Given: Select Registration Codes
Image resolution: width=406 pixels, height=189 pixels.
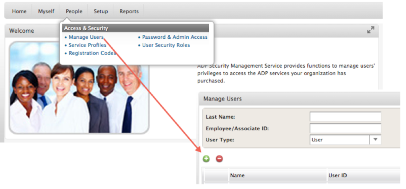Looking at the screenshot, I should coord(92,53).
